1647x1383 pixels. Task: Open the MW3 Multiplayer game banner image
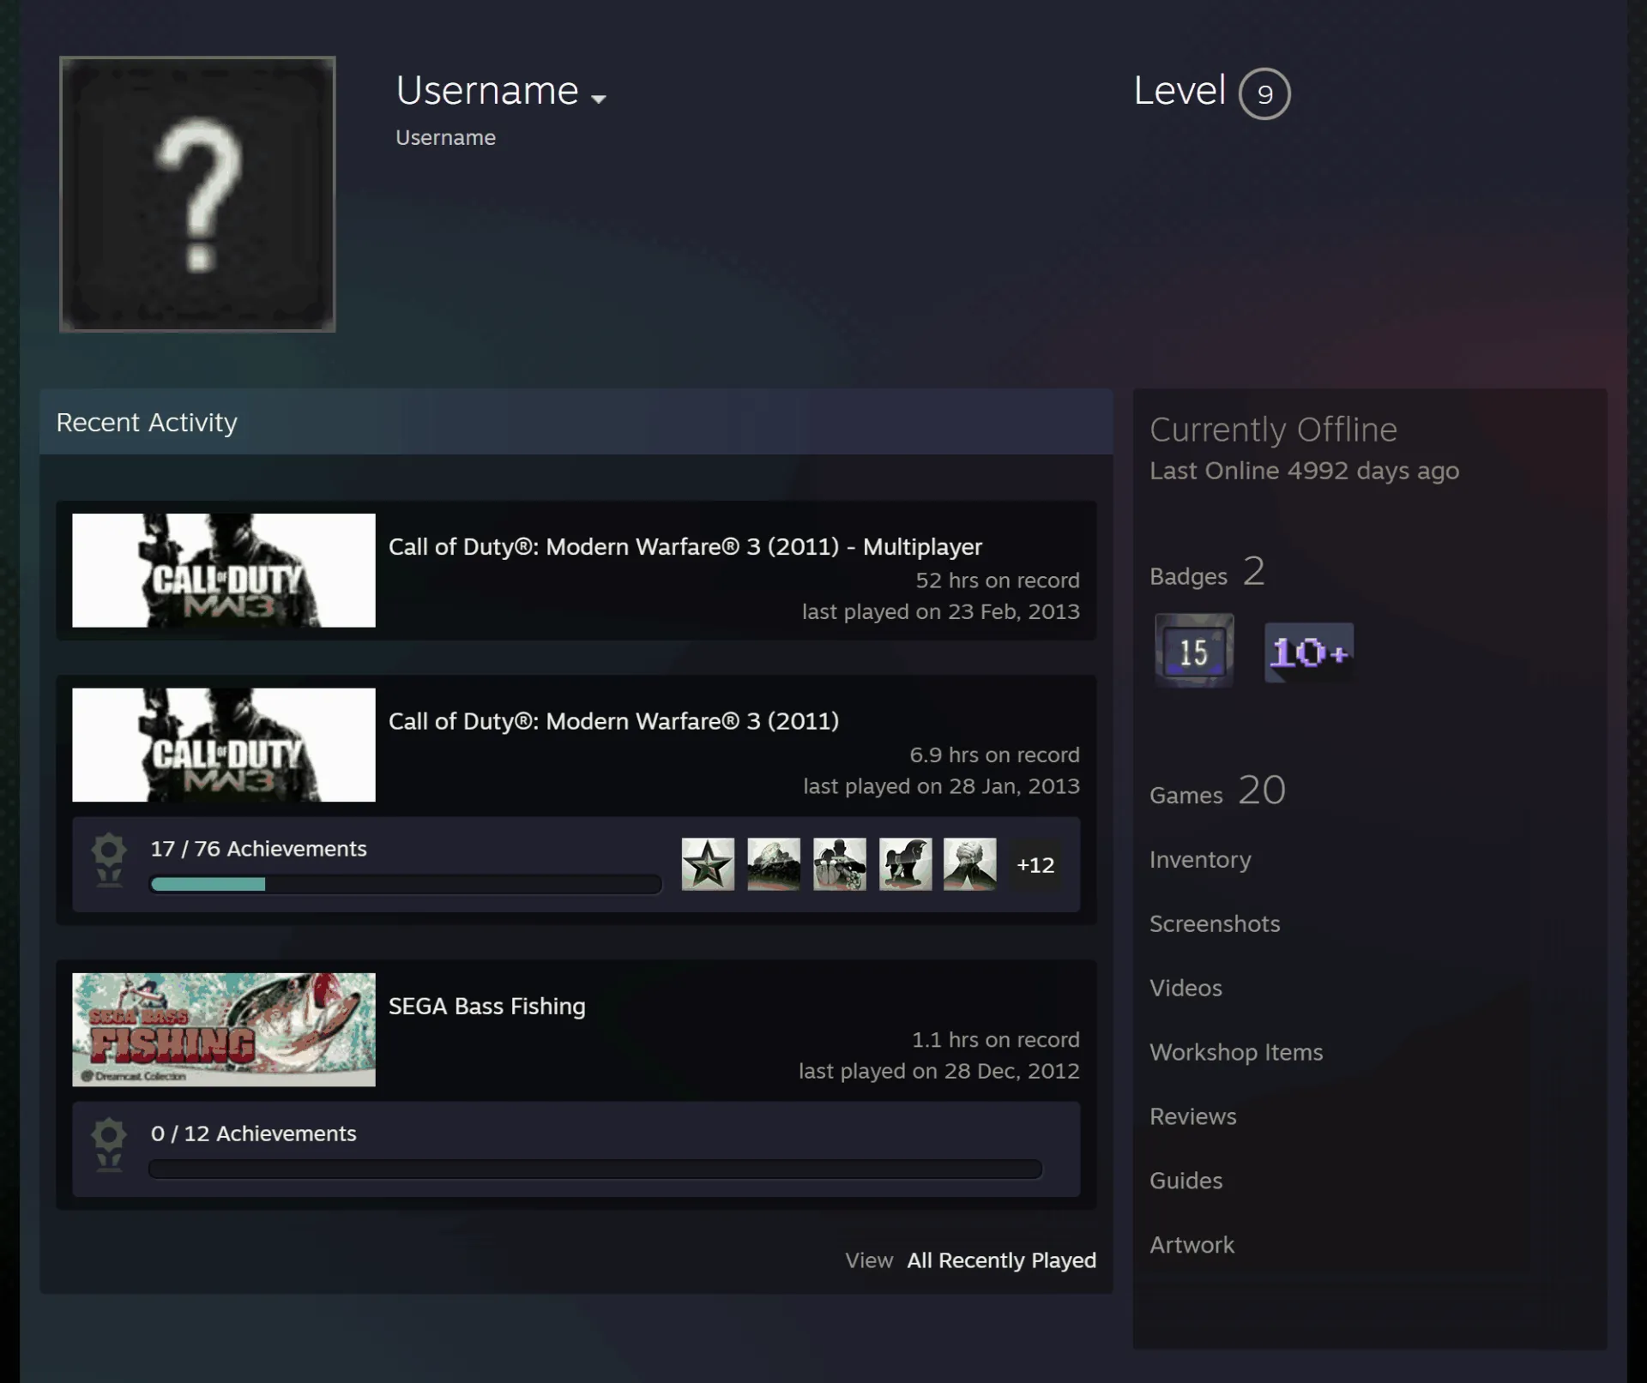tap(224, 570)
